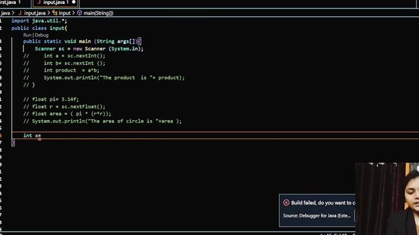Select main(String[]) breadcrumb
This screenshot has height=235, width=419.
click(x=98, y=13)
